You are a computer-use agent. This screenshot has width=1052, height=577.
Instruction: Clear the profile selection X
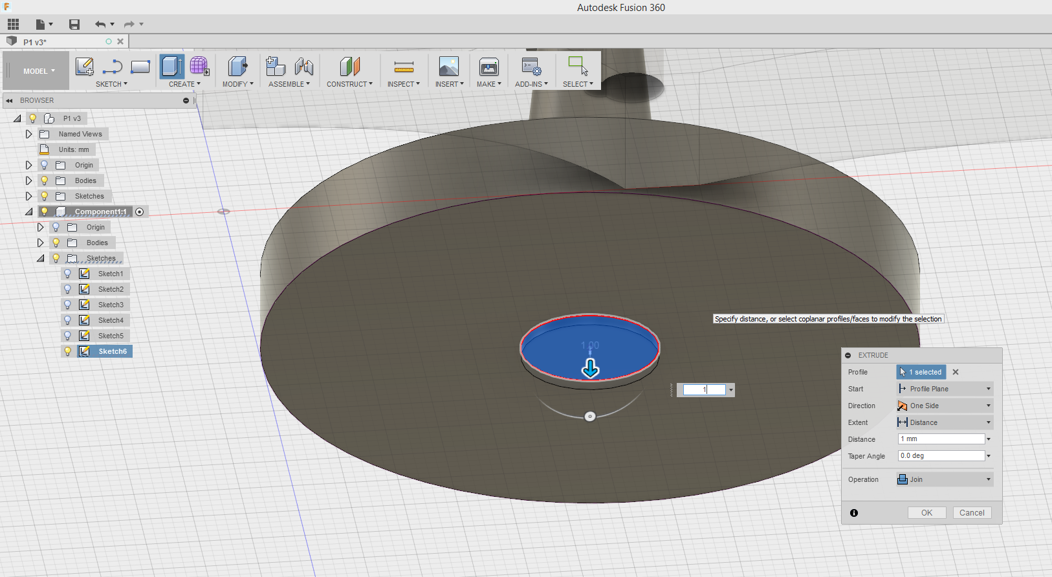(x=956, y=372)
